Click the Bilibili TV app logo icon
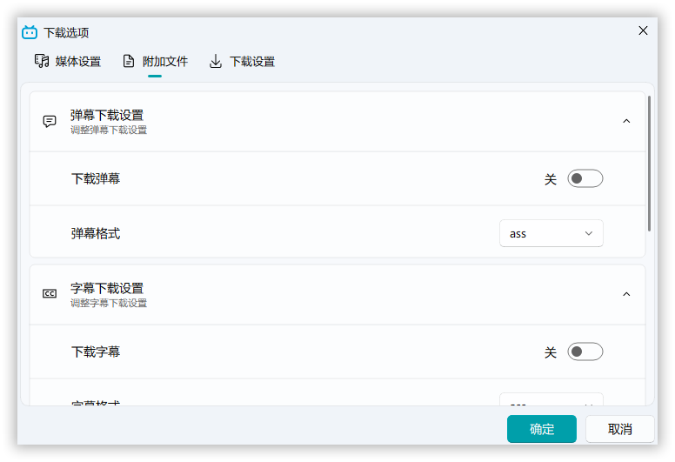 coord(30,32)
